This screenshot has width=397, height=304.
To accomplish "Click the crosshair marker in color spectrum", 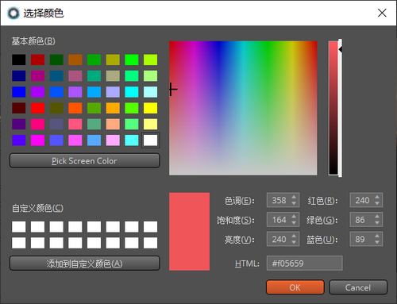I will coord(172,90).
